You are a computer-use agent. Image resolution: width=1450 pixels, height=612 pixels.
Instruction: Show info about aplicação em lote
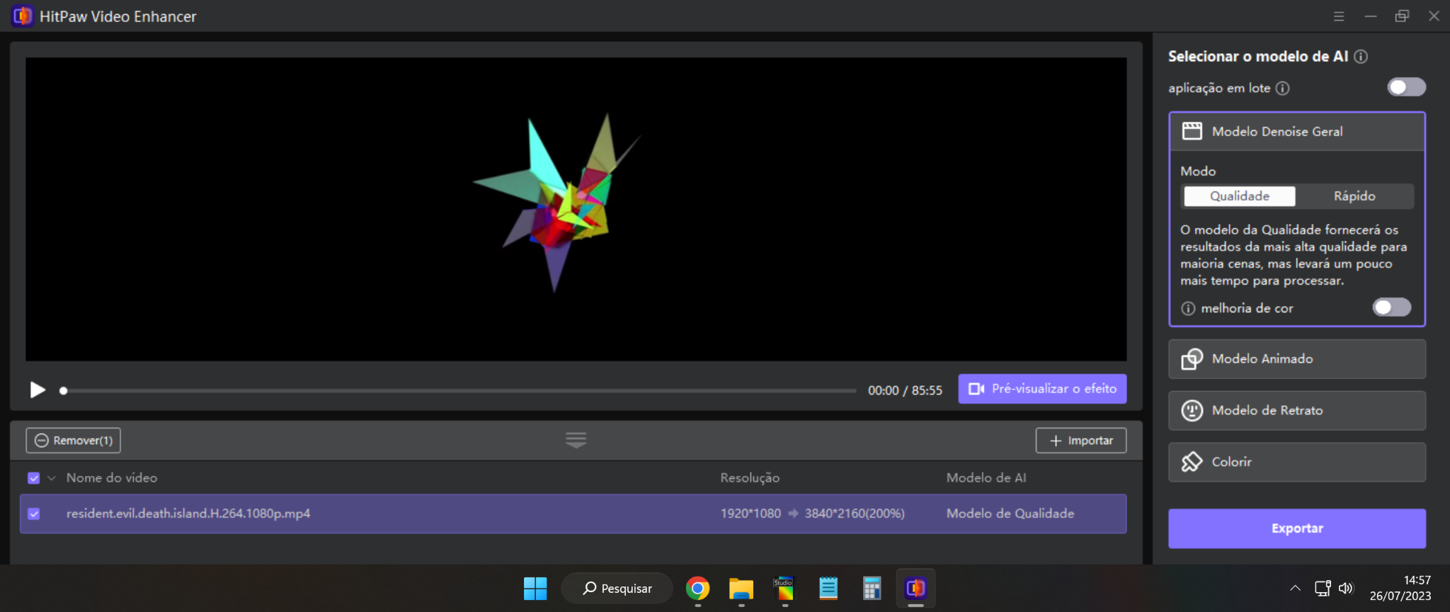[x=1282, y=89]
